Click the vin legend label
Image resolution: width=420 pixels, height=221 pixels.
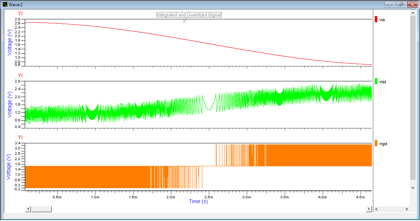(x=382, y=20)
